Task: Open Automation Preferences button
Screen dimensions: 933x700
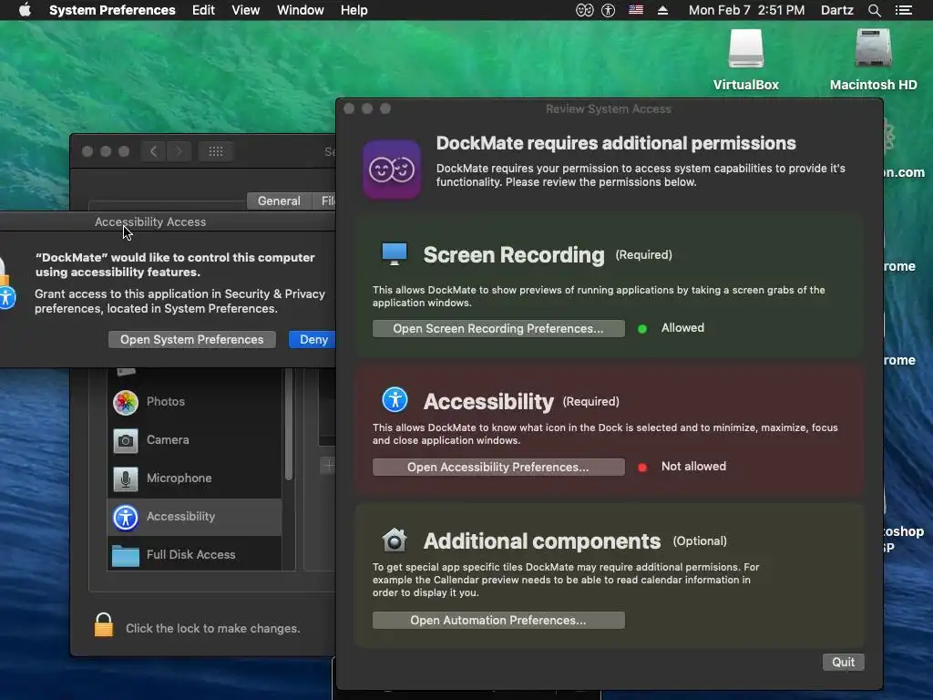Action: (498, 620)
